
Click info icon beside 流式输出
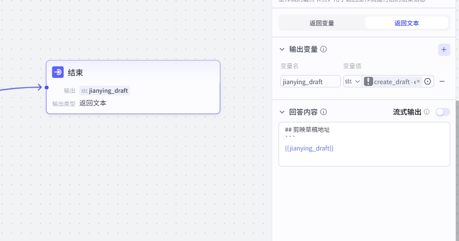point(427,112)
